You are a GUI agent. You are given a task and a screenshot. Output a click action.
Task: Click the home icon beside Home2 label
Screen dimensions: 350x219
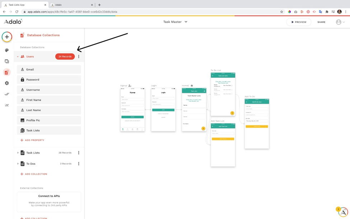(192, 86)
